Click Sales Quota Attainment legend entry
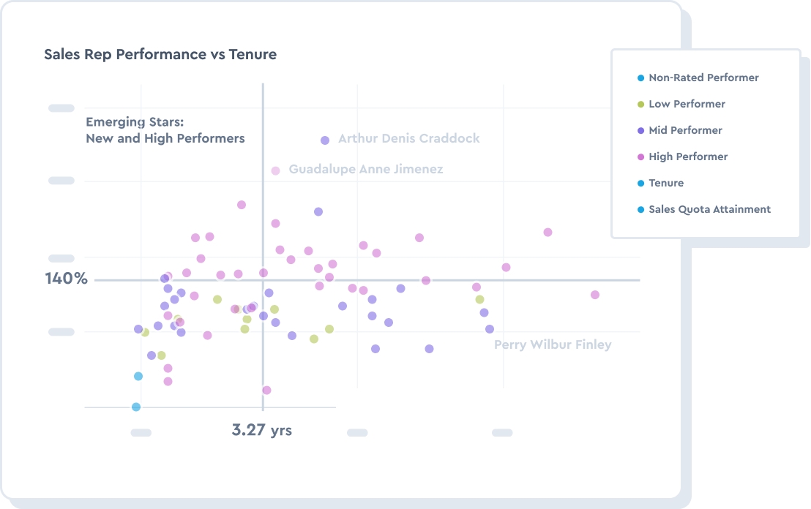 [x=709, y=209]
